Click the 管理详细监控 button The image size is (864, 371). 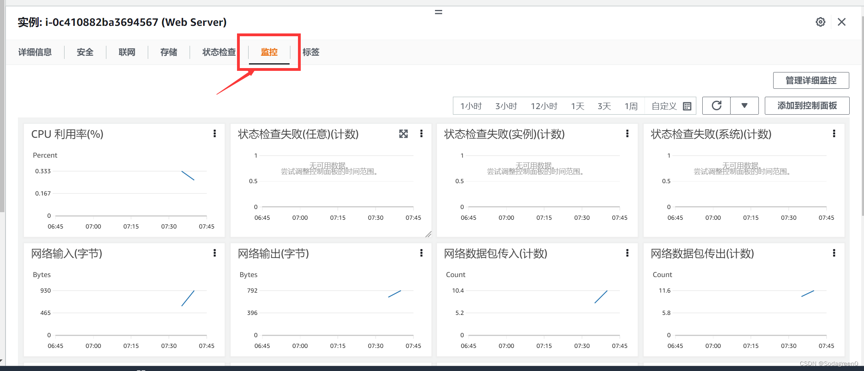tap(811, 80)
